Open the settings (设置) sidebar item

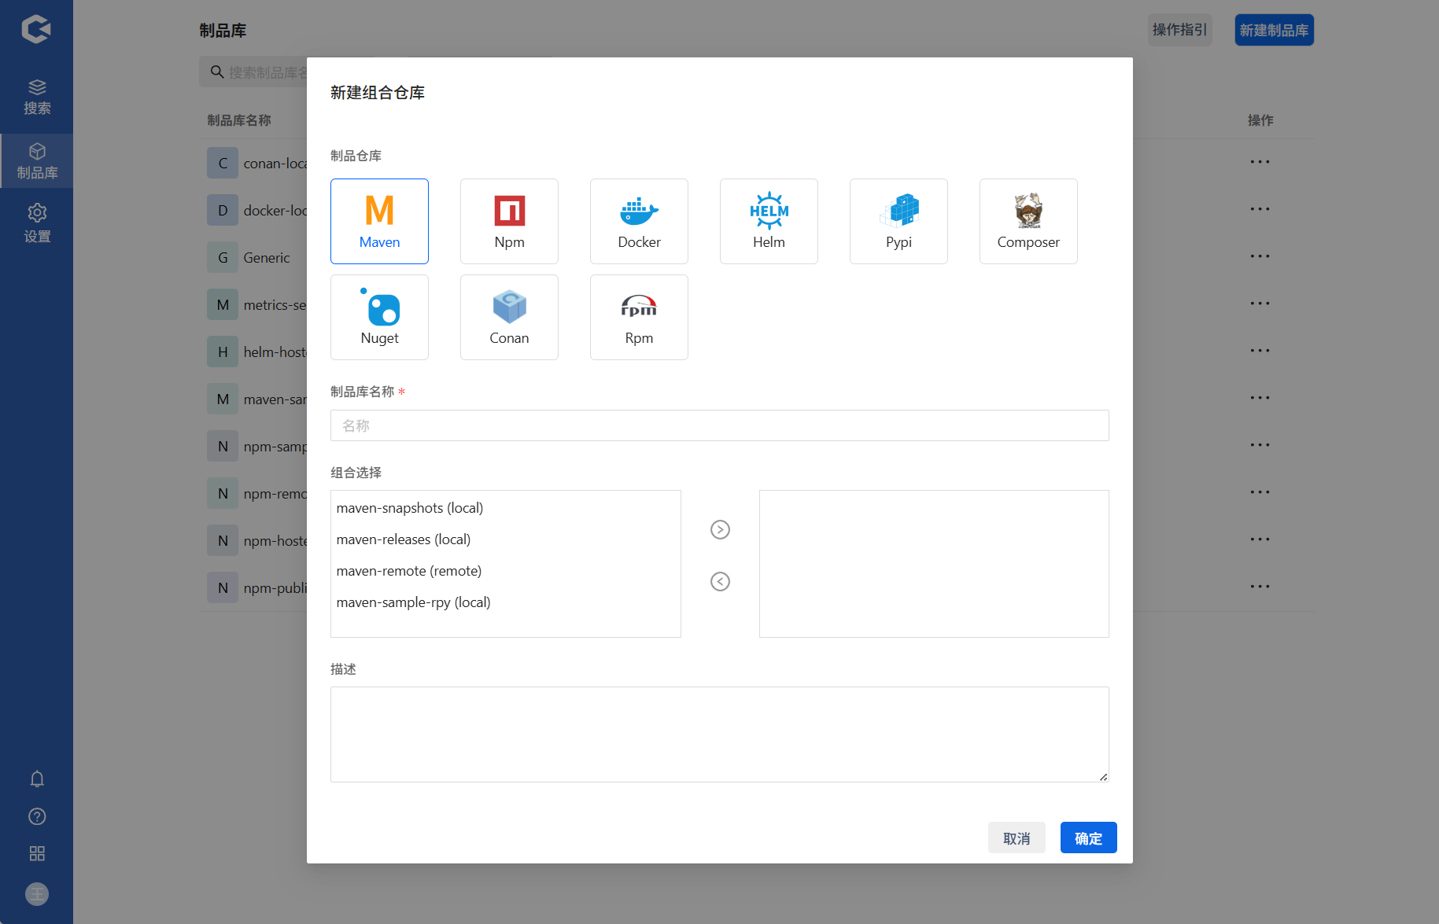37,223
